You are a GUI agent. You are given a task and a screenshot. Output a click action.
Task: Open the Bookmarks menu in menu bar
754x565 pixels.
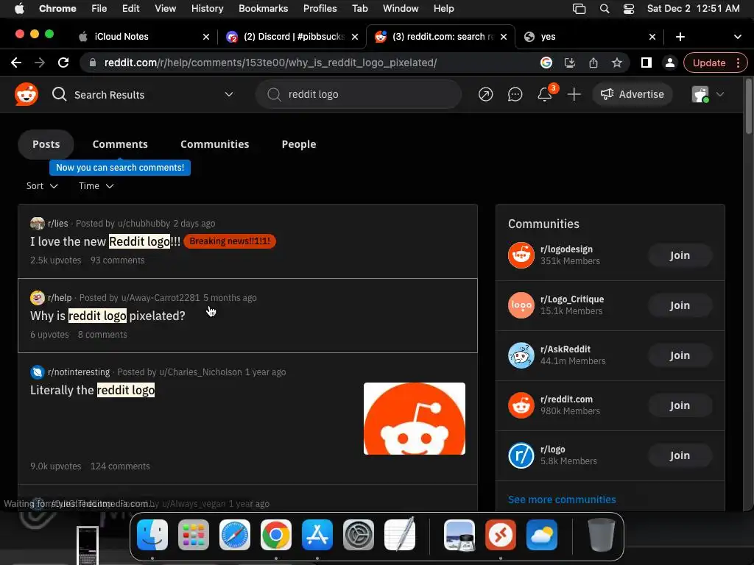click(263, 9)
